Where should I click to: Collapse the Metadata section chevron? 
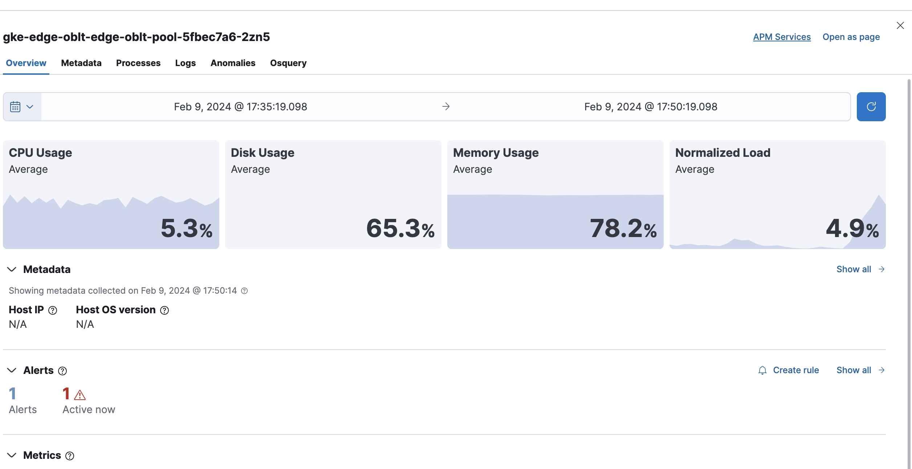tap(13, 269)
